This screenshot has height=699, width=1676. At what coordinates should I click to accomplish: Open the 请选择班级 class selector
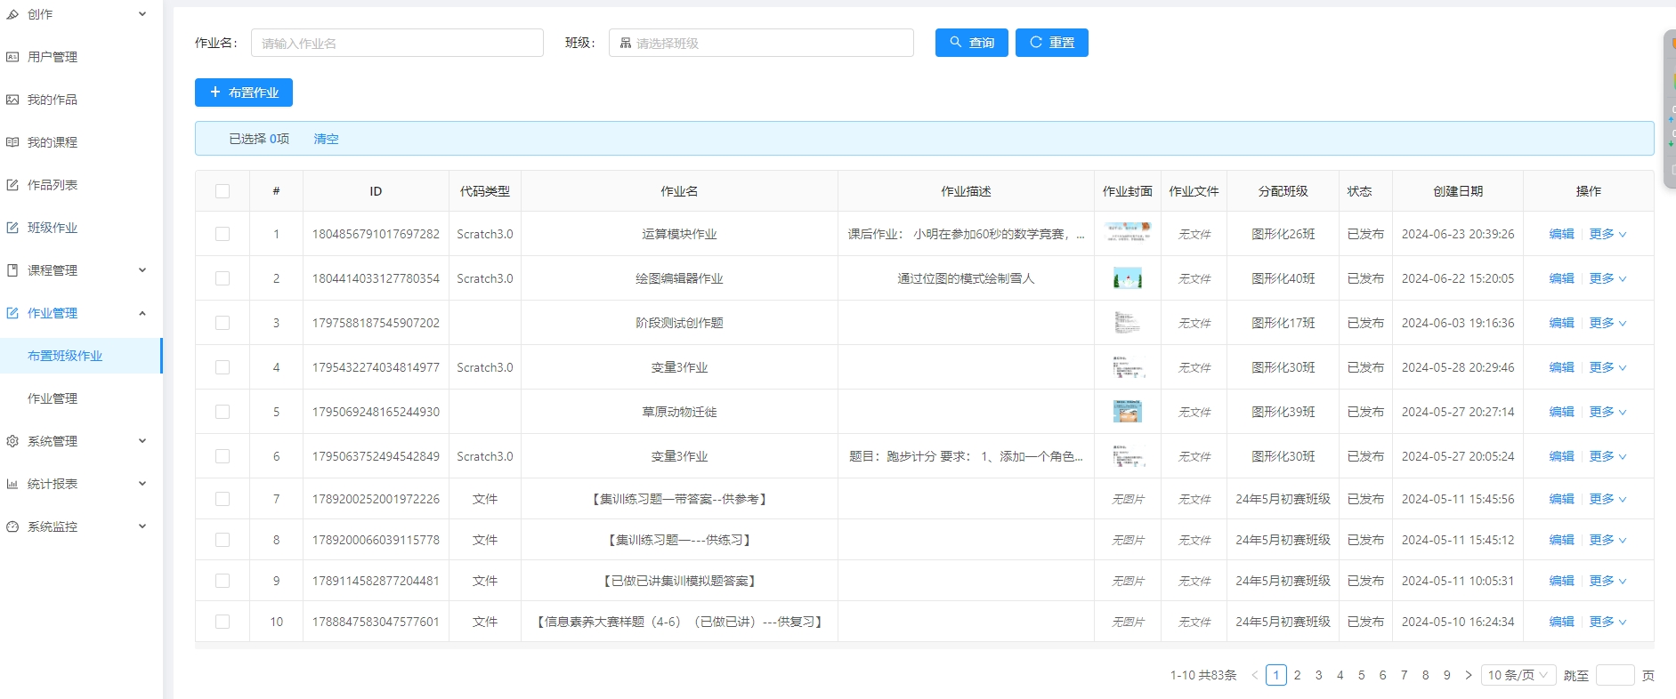[x=761, y=43]
